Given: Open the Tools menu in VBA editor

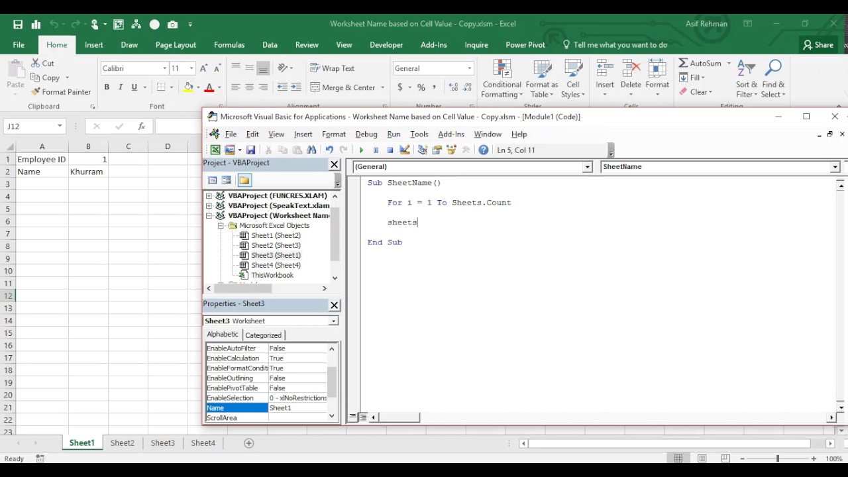Looking at the screenshot, I should coord(419,134).
